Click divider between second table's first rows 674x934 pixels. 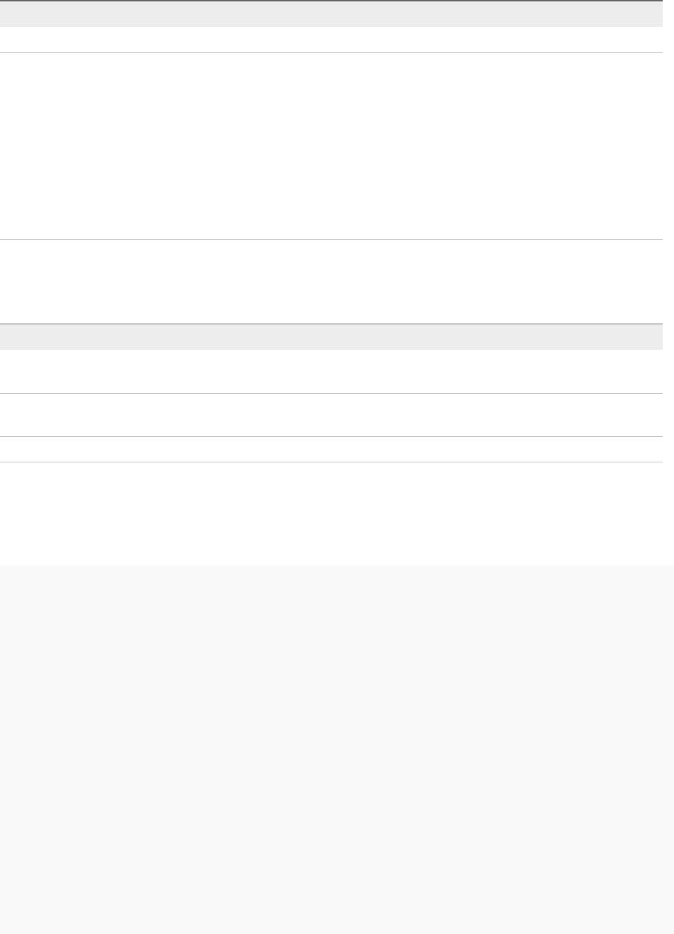pyautogui.click(x=331, y=393)
